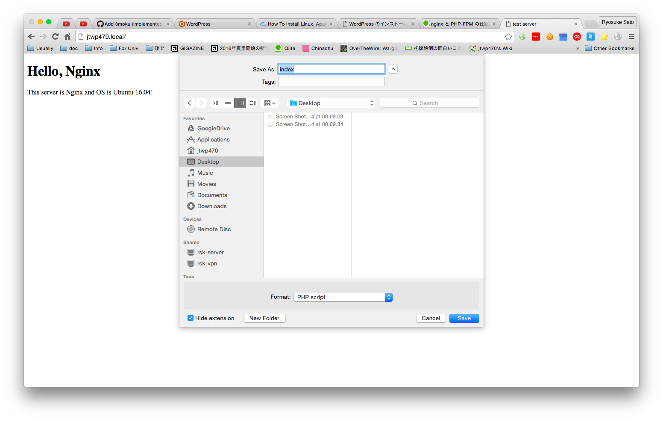Viewport: 663px width, 421px height.
Task: Open the Desktop location dropdown
Action: 331,103
